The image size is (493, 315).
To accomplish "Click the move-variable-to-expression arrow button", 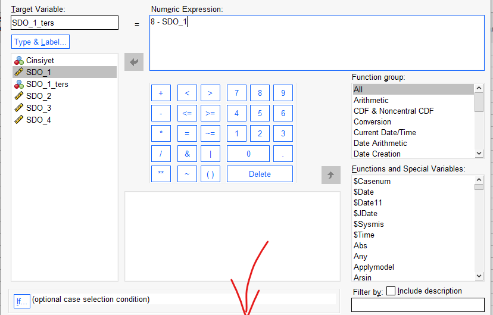I will (134, 62).
